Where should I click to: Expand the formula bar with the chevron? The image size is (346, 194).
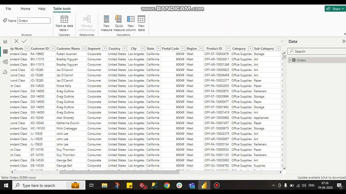[x=282, y=41]
